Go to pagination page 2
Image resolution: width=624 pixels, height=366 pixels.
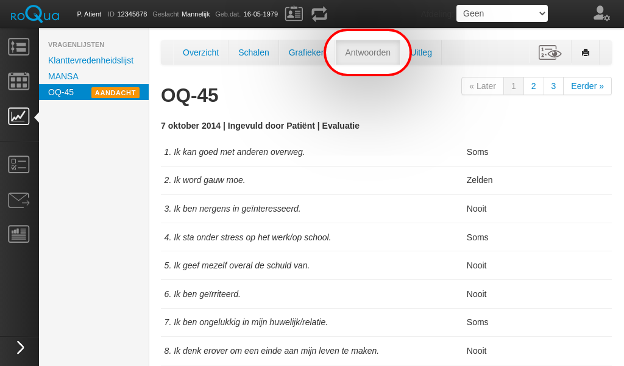[533, 86]
